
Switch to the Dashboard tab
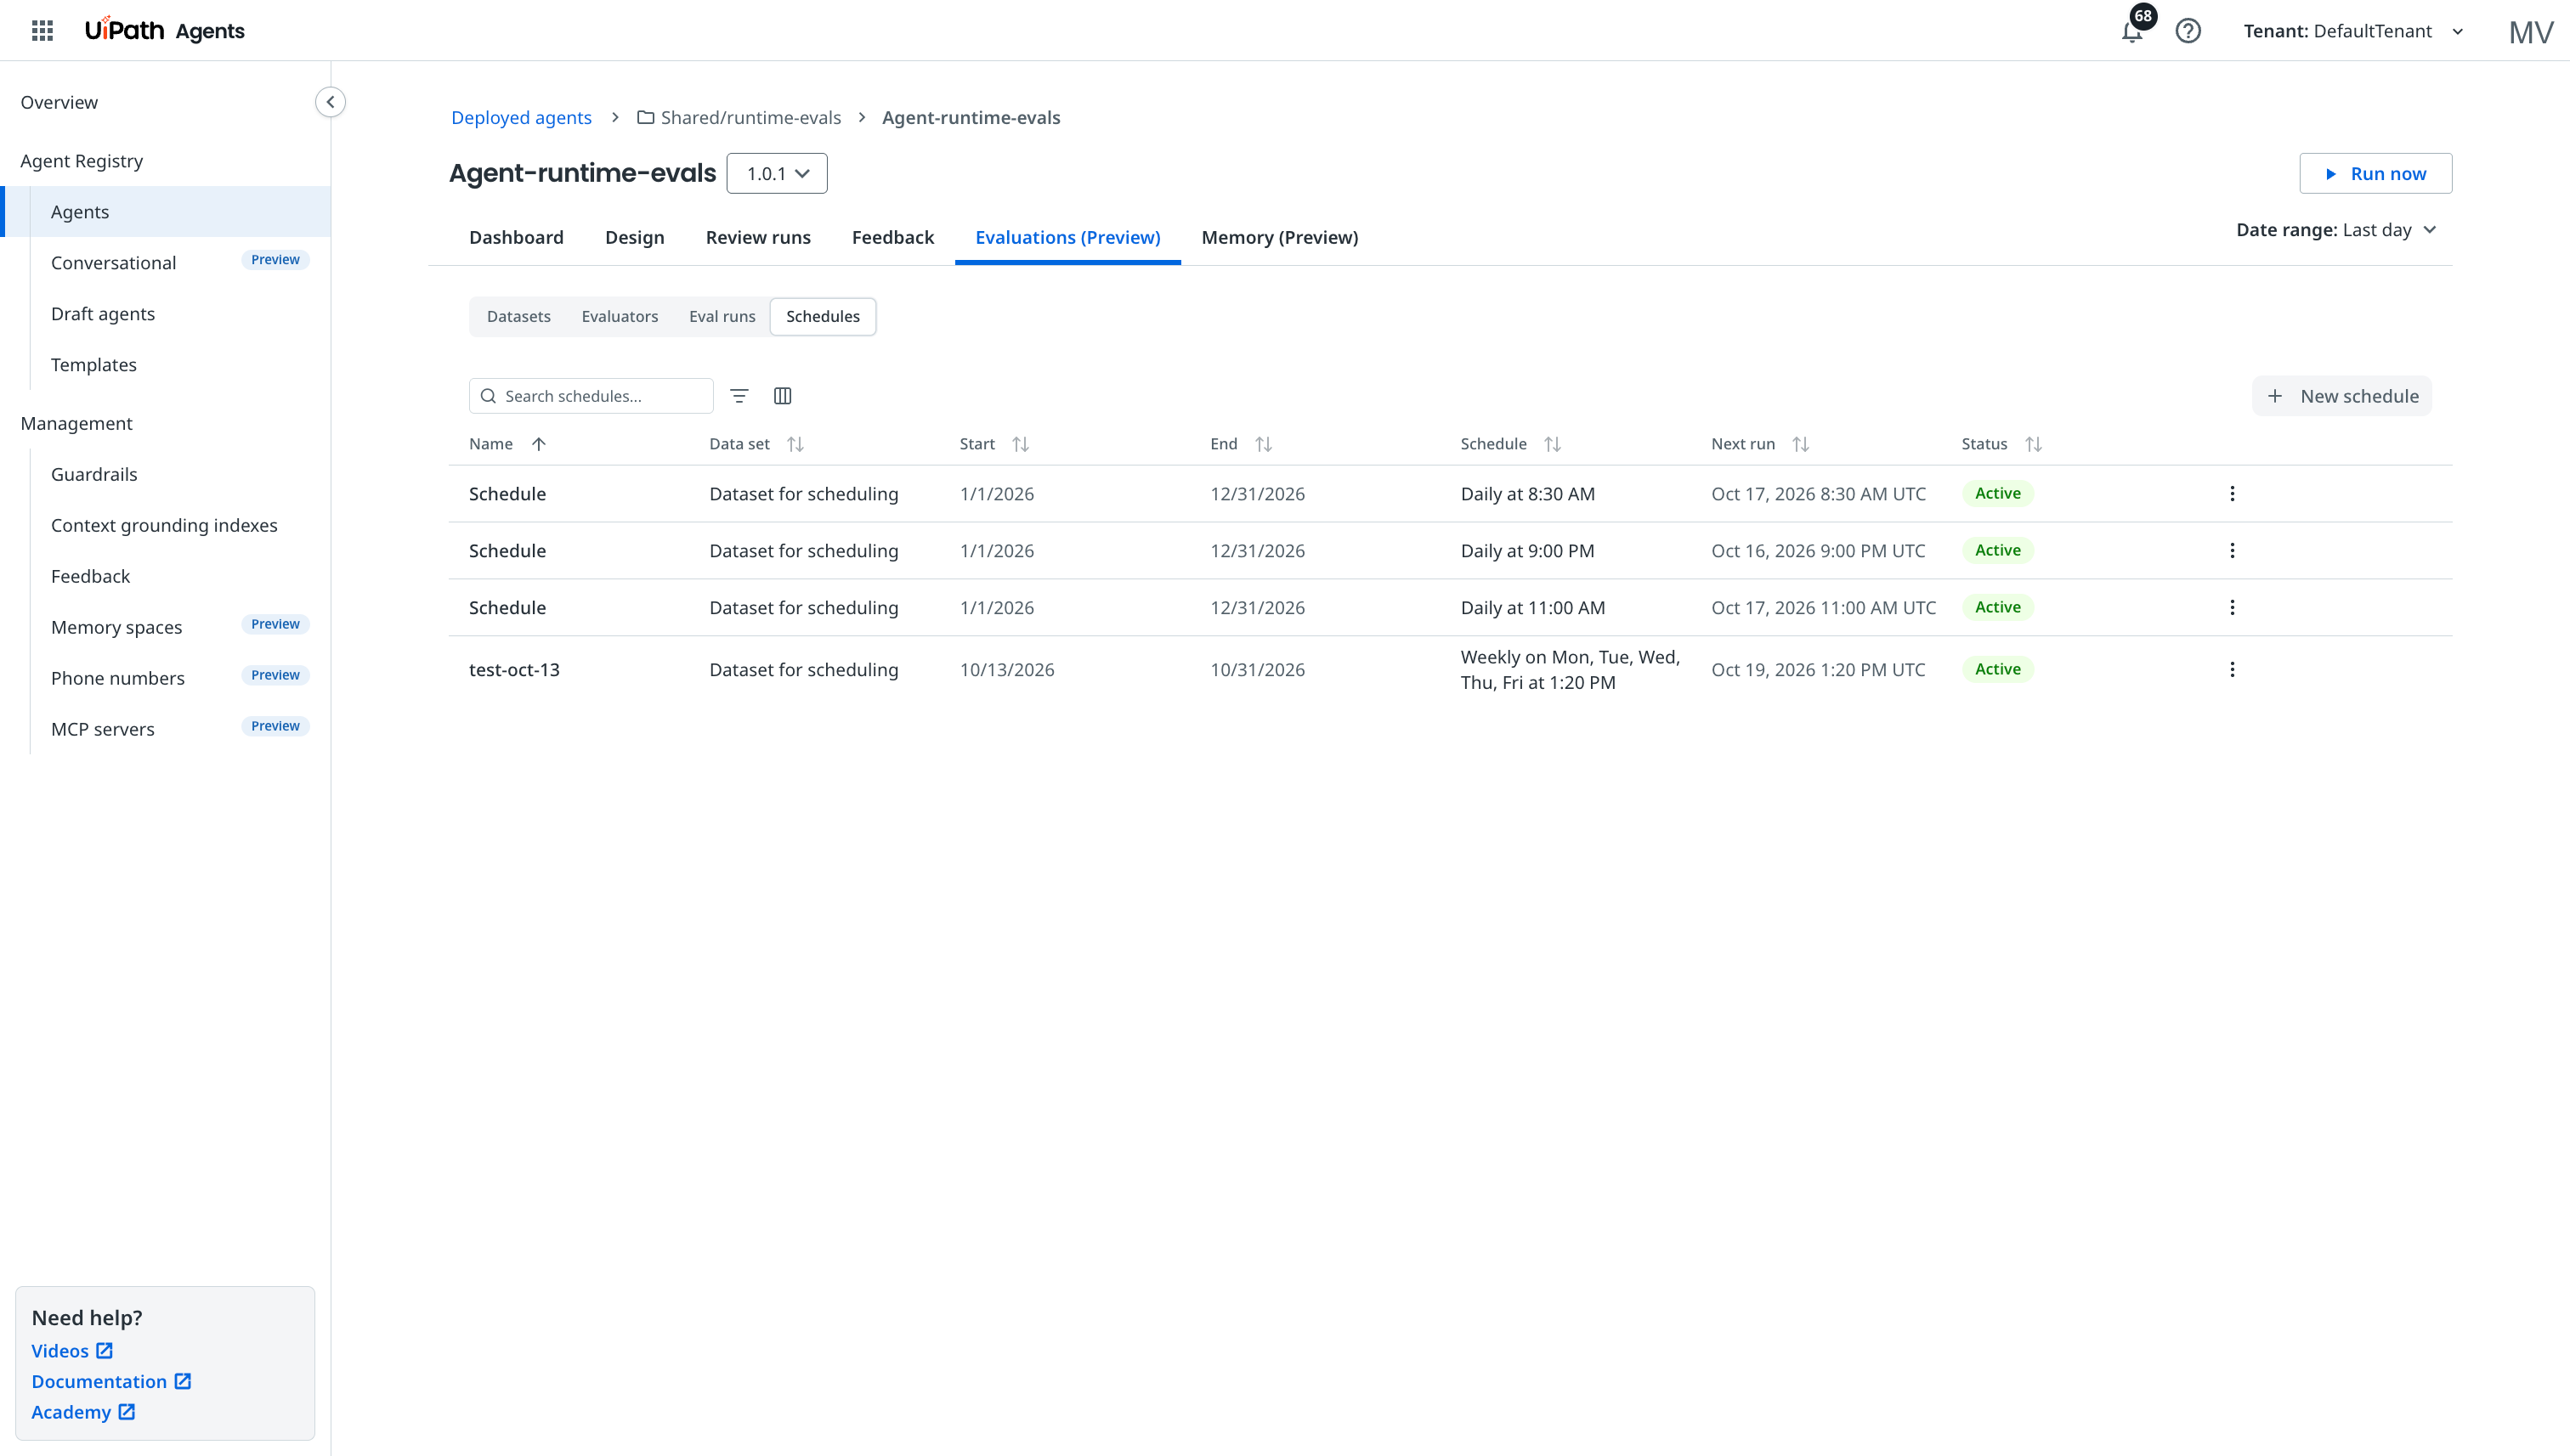coord(516,238)
